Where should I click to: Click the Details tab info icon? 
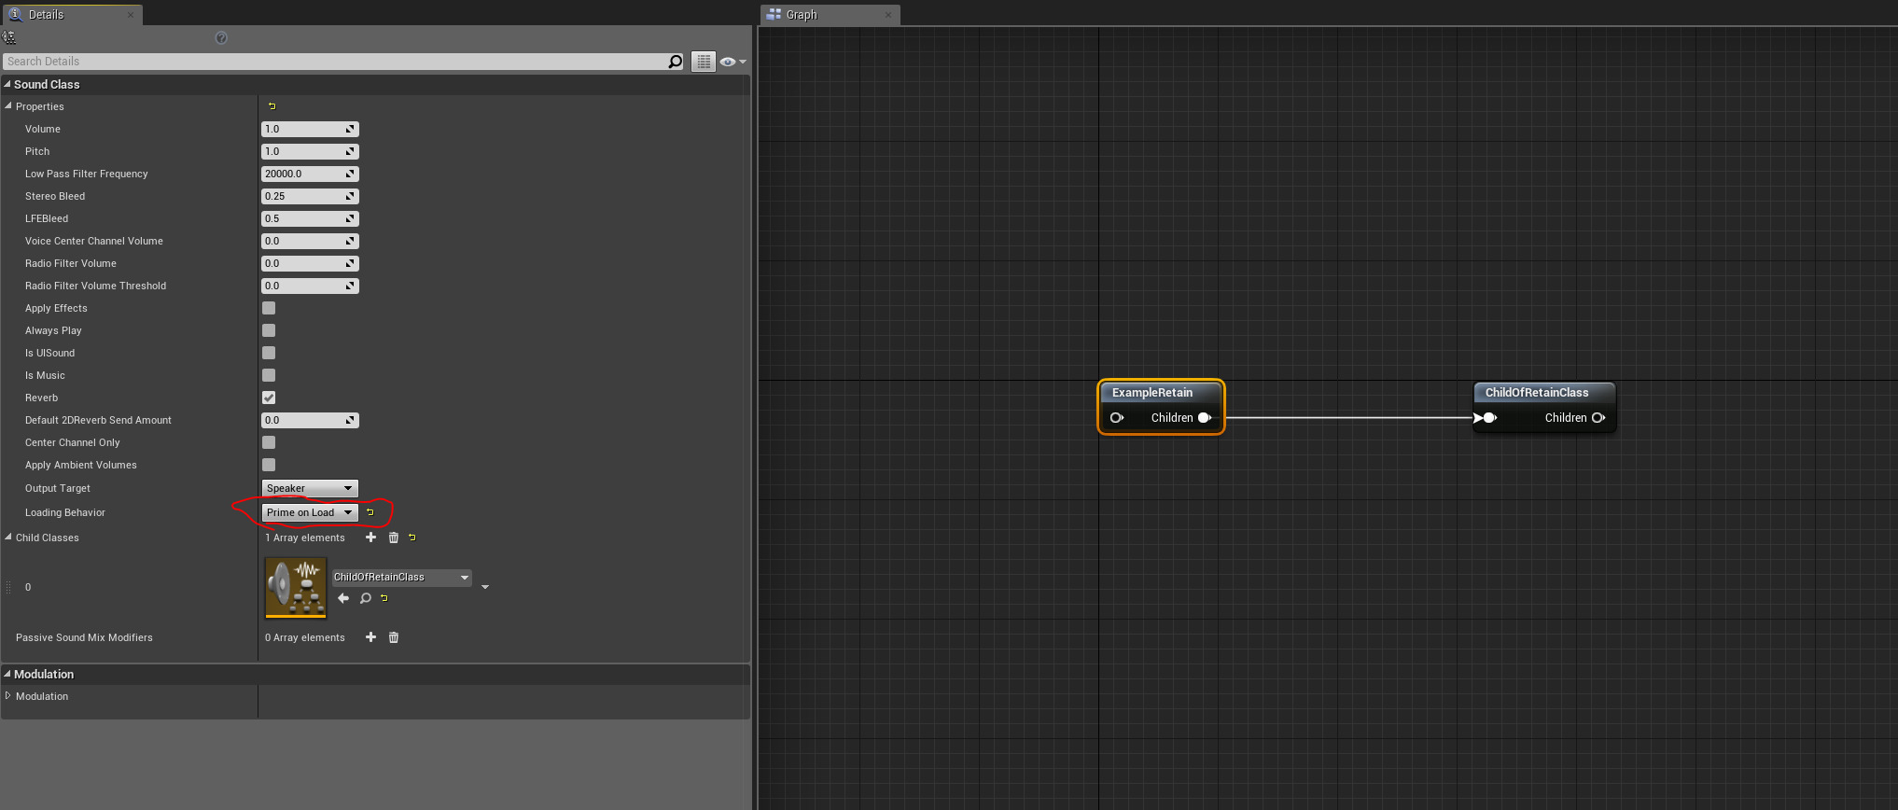tap(15, 14)
